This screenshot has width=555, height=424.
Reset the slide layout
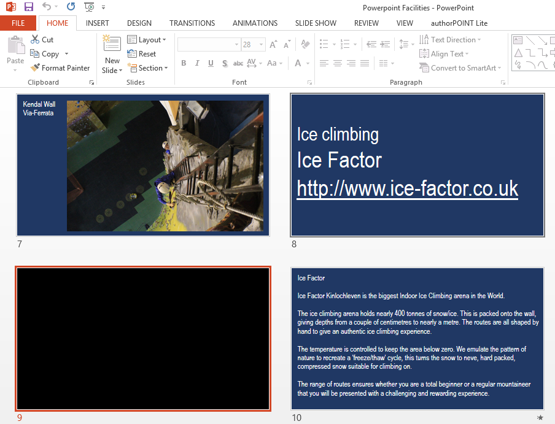[x=142, y=54]
